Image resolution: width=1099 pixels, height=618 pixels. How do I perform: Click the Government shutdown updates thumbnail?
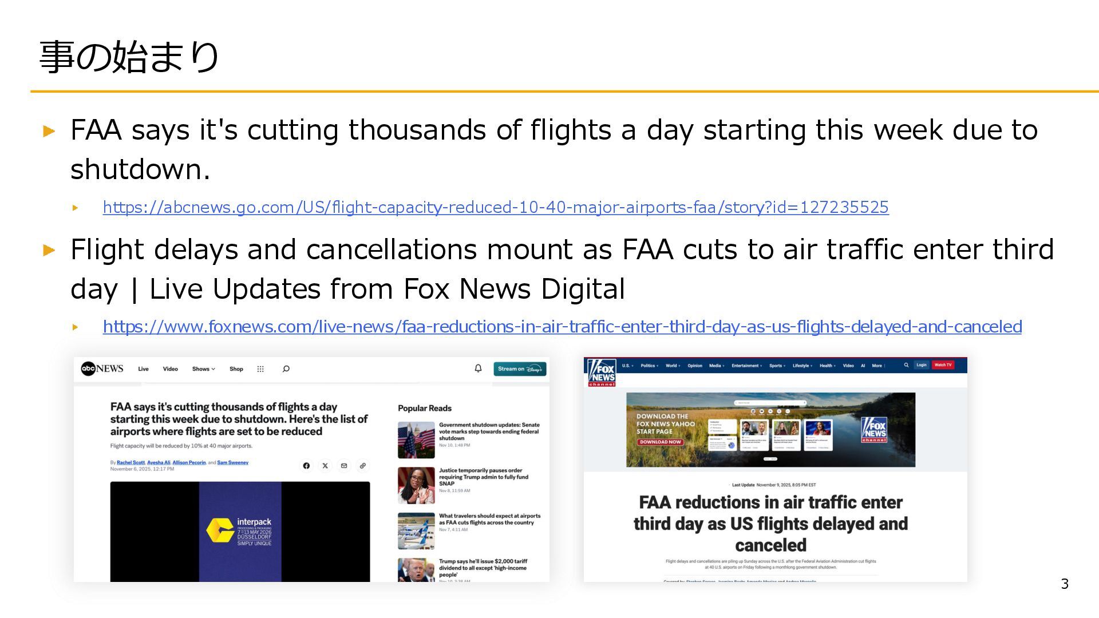416,439
